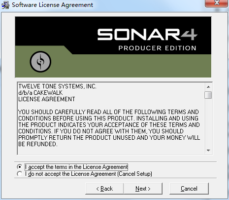Screen dimensions: 229x200
Task: Click the PRODUCER EDITION banner text
Action: pyautogui.click(x=157, y=48)
